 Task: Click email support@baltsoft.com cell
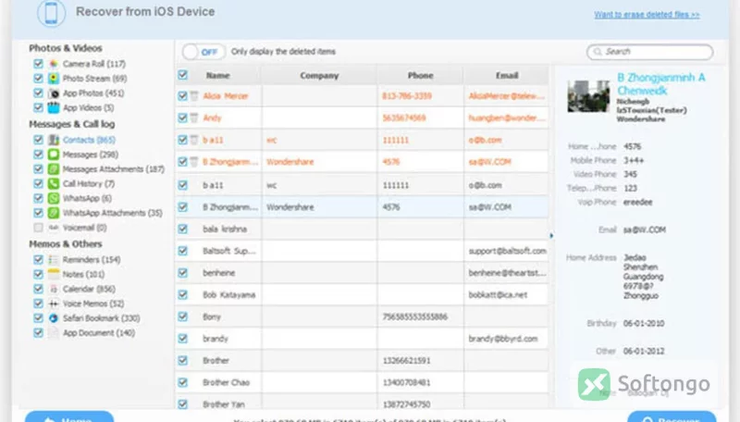507,251
